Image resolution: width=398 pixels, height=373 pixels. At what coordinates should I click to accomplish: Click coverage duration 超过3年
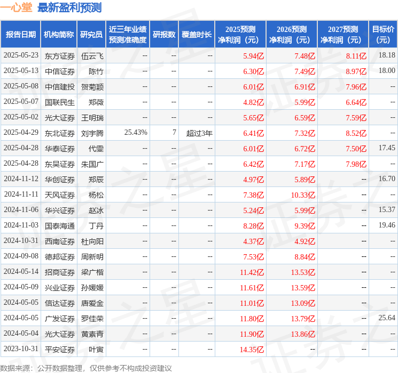point(199,133)
